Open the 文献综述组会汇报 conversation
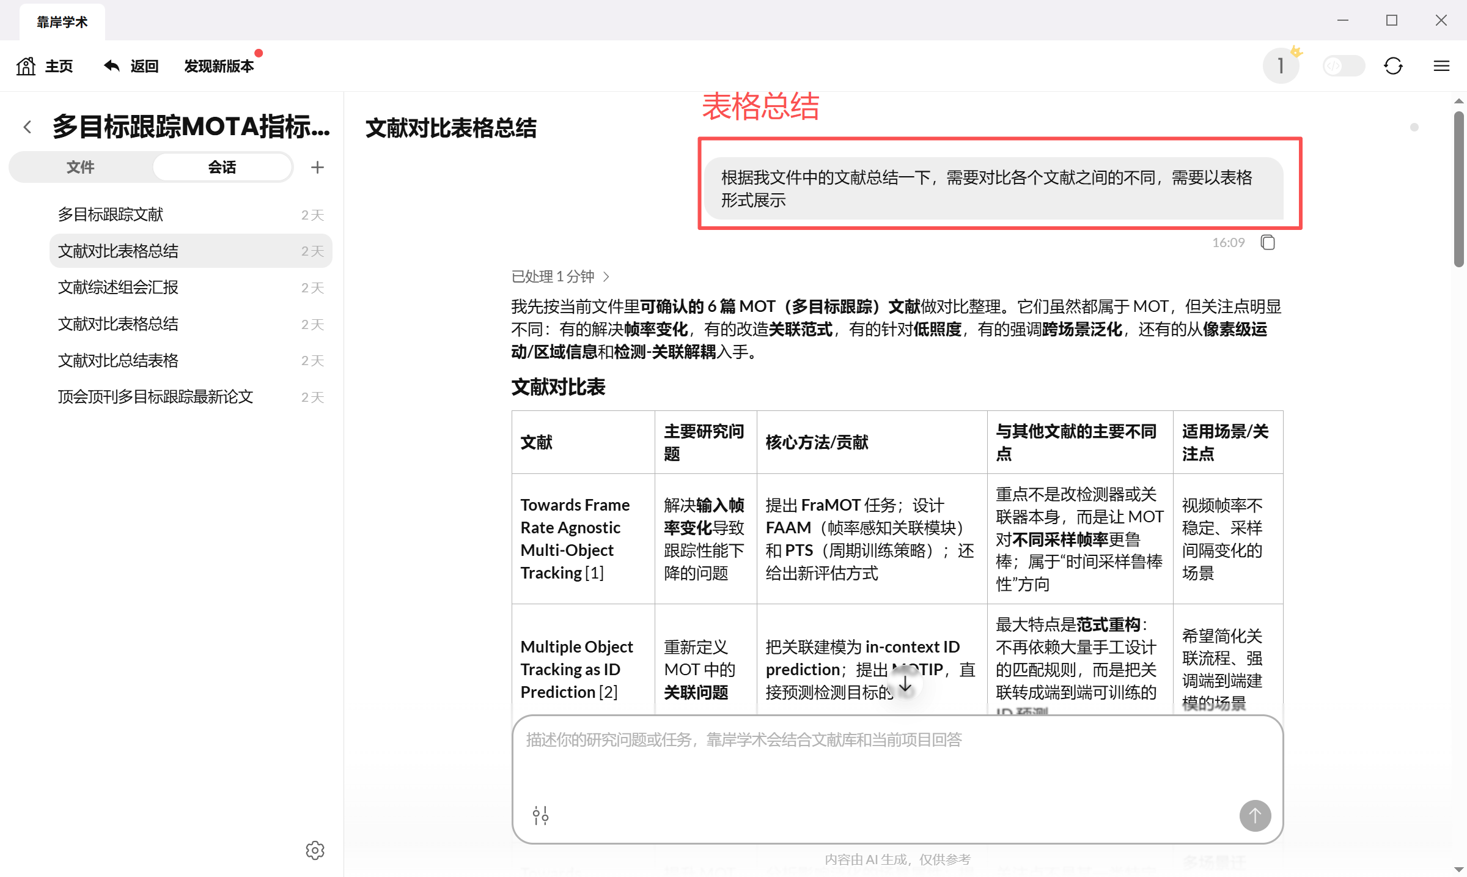The width and height of the screenshot is (1467, 877). [x=191, y=287]
